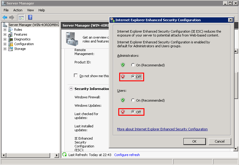The width and height of the screenshot is (239, 165).
Task: Toggle the console tree toolbar icon
Action: pos(21,18)
